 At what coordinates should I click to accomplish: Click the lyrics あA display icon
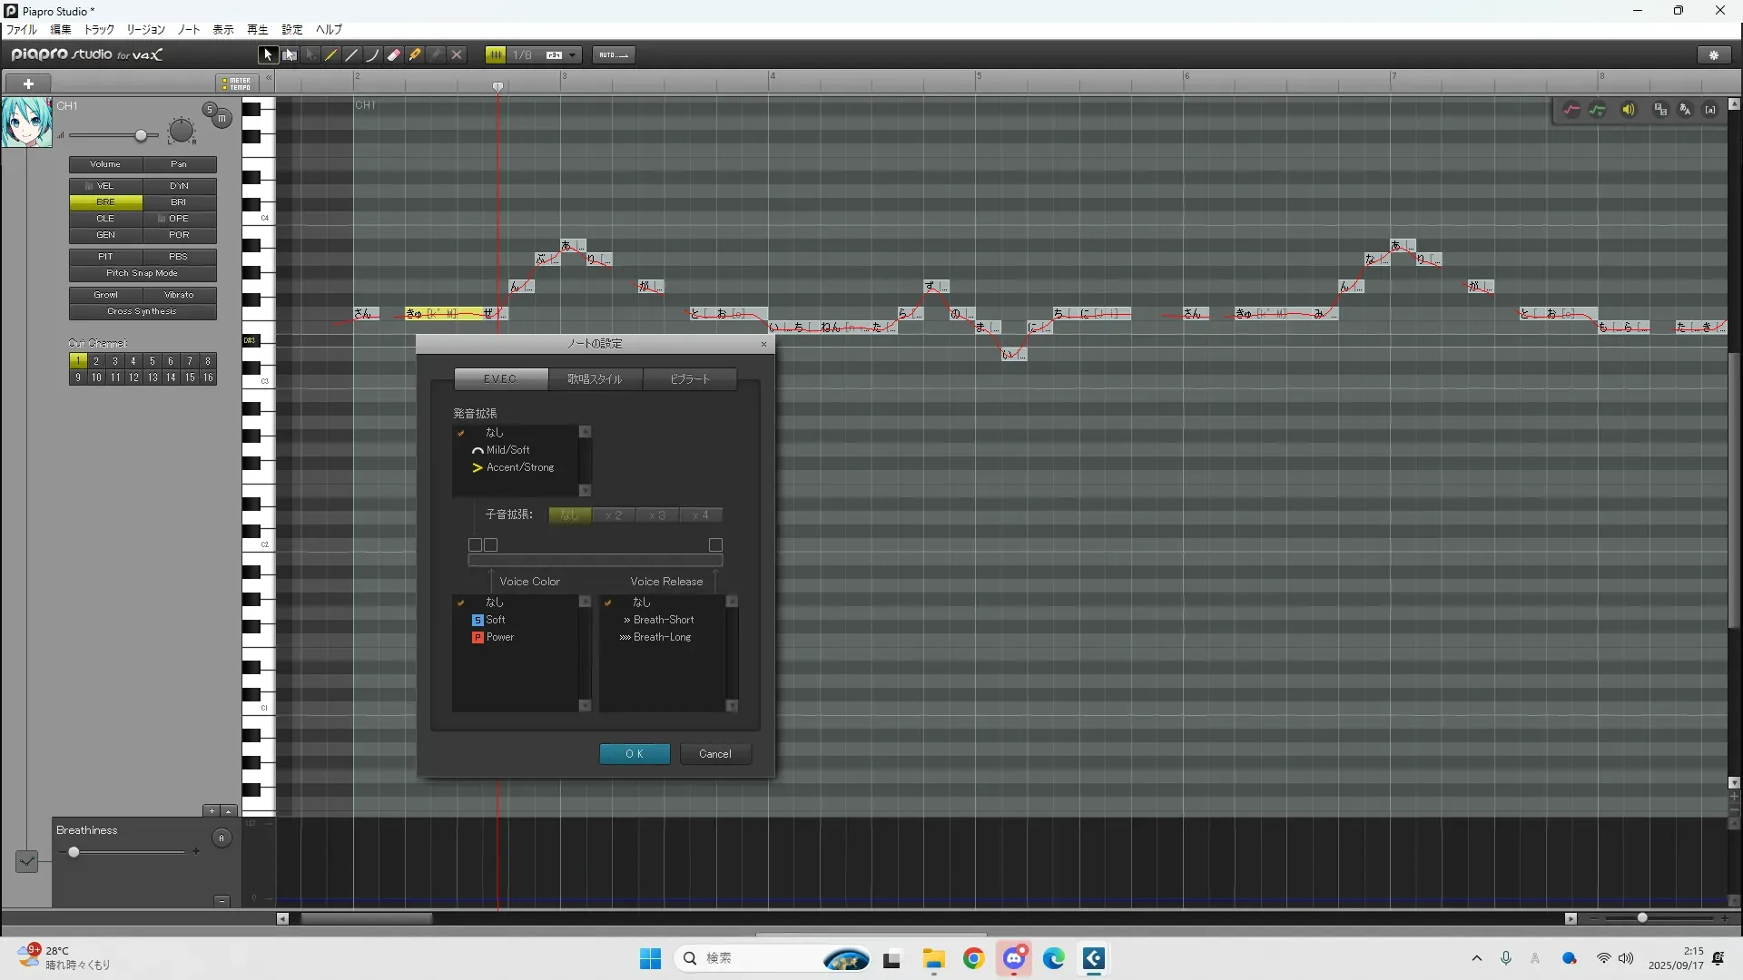pyautogui.click(x=1686, y=110)
